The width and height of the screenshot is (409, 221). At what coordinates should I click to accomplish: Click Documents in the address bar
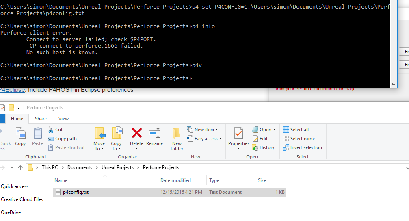click(x=80, y=167)
